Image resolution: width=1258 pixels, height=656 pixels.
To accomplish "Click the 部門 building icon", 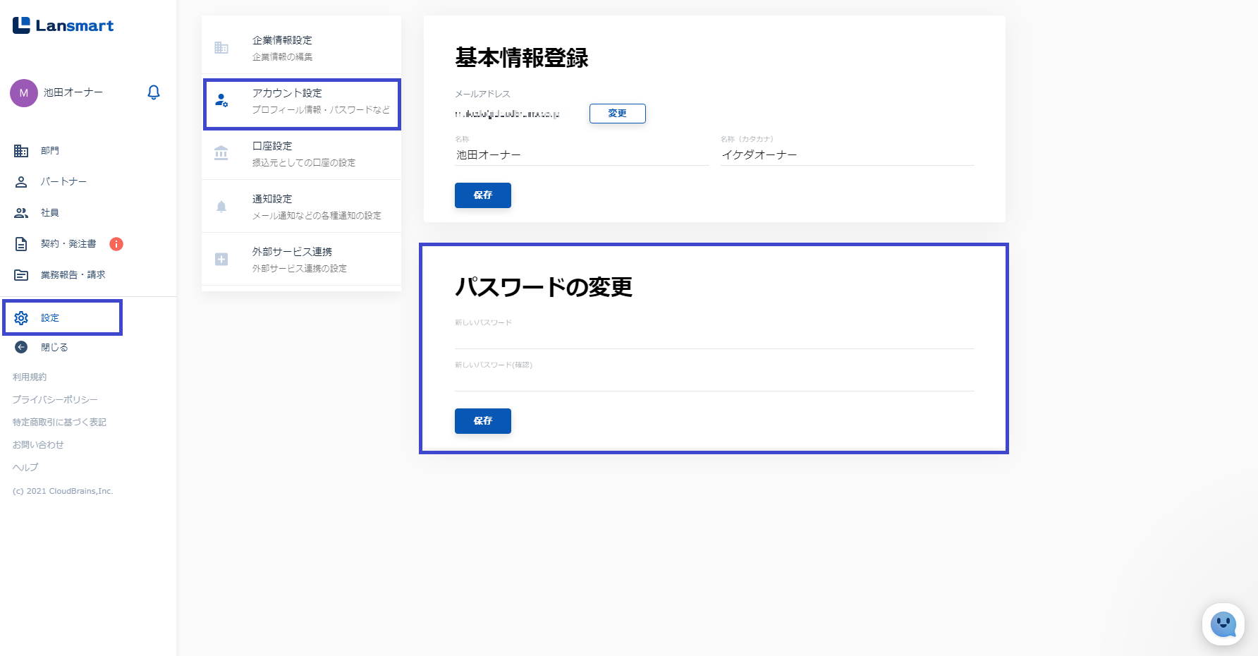I will [21, 151].
